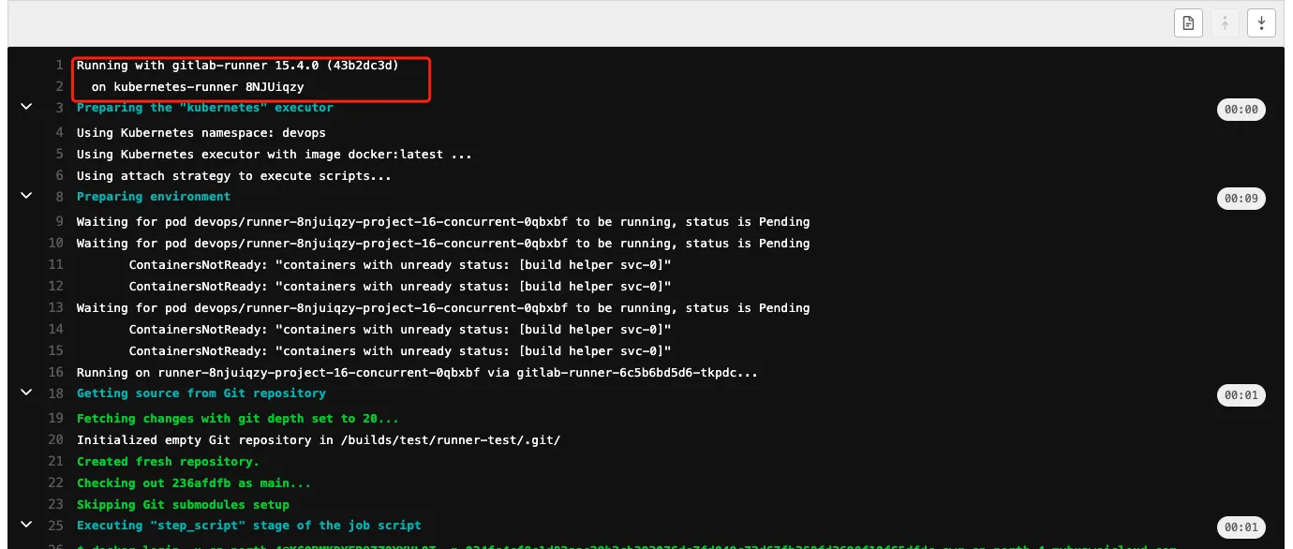Collapse the Executing "step_script" section chevron
Viewport: 1293px width, 549px height.
pyautogui.click(x=26, y=526)
